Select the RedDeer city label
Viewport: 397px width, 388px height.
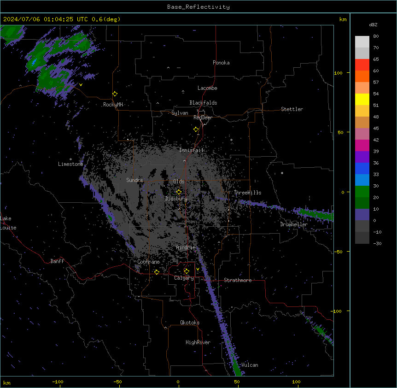click(203, 118)
